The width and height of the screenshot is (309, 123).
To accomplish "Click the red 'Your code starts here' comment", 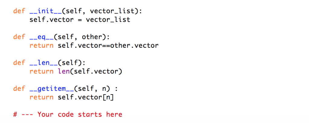I will click(80, 115).
